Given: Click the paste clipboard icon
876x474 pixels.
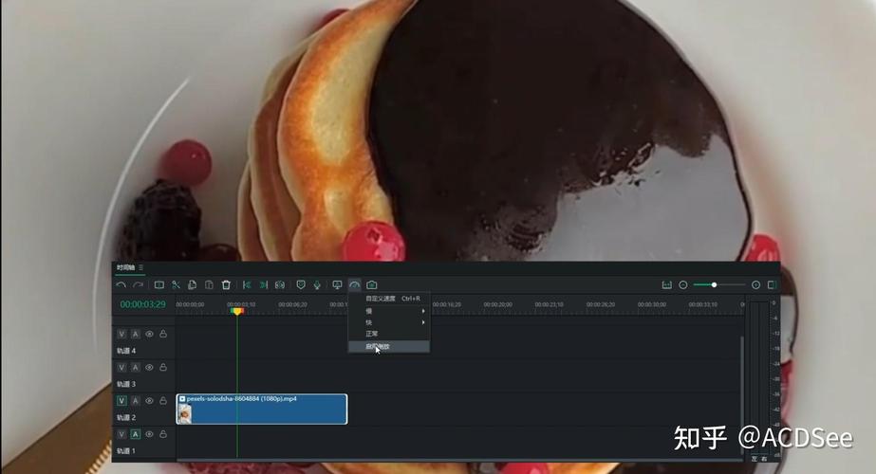Looking at the screenshot, I should click(x=209, y=284).
